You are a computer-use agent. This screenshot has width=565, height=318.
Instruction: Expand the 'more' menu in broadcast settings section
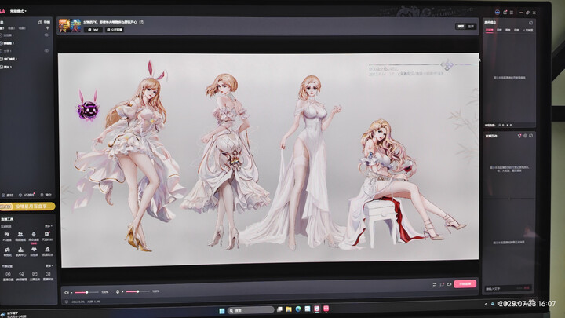(x=48, y=265)
